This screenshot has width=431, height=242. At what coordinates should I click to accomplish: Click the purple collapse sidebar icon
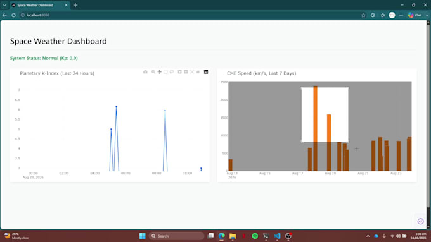pos(421,221)
